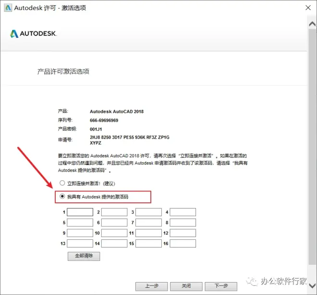Select activation code field 12
Image resolution: width=317 pixels, height=295 pixels.
pyautogui.click(x=183, y=233)
